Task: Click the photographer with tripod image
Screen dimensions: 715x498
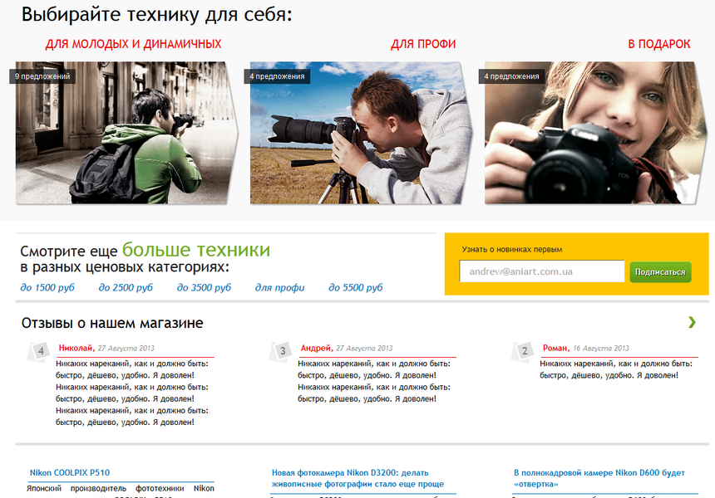Action: click(x=361, y=133)
